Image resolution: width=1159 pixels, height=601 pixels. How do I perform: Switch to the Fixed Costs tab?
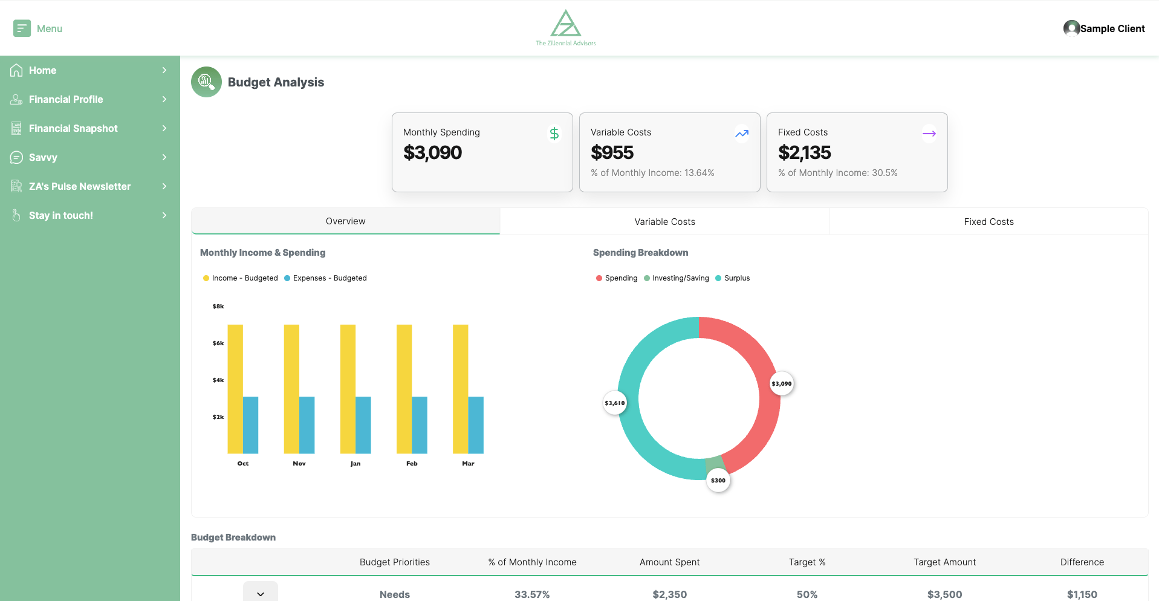(x=989, y=222)
